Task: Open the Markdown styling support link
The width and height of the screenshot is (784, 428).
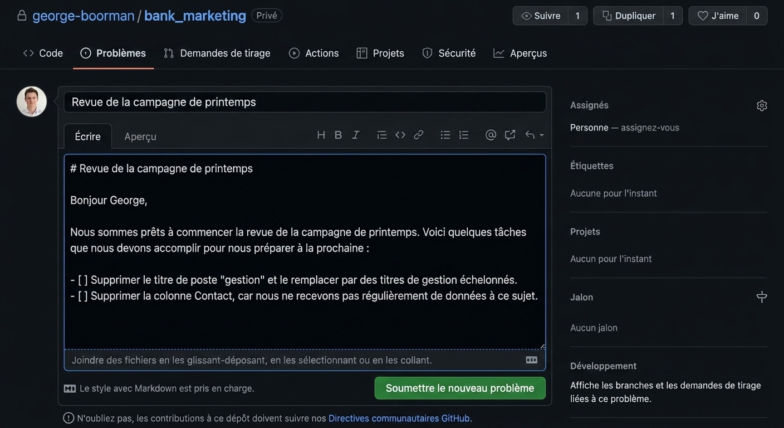Action: click(x=159, y=388)
